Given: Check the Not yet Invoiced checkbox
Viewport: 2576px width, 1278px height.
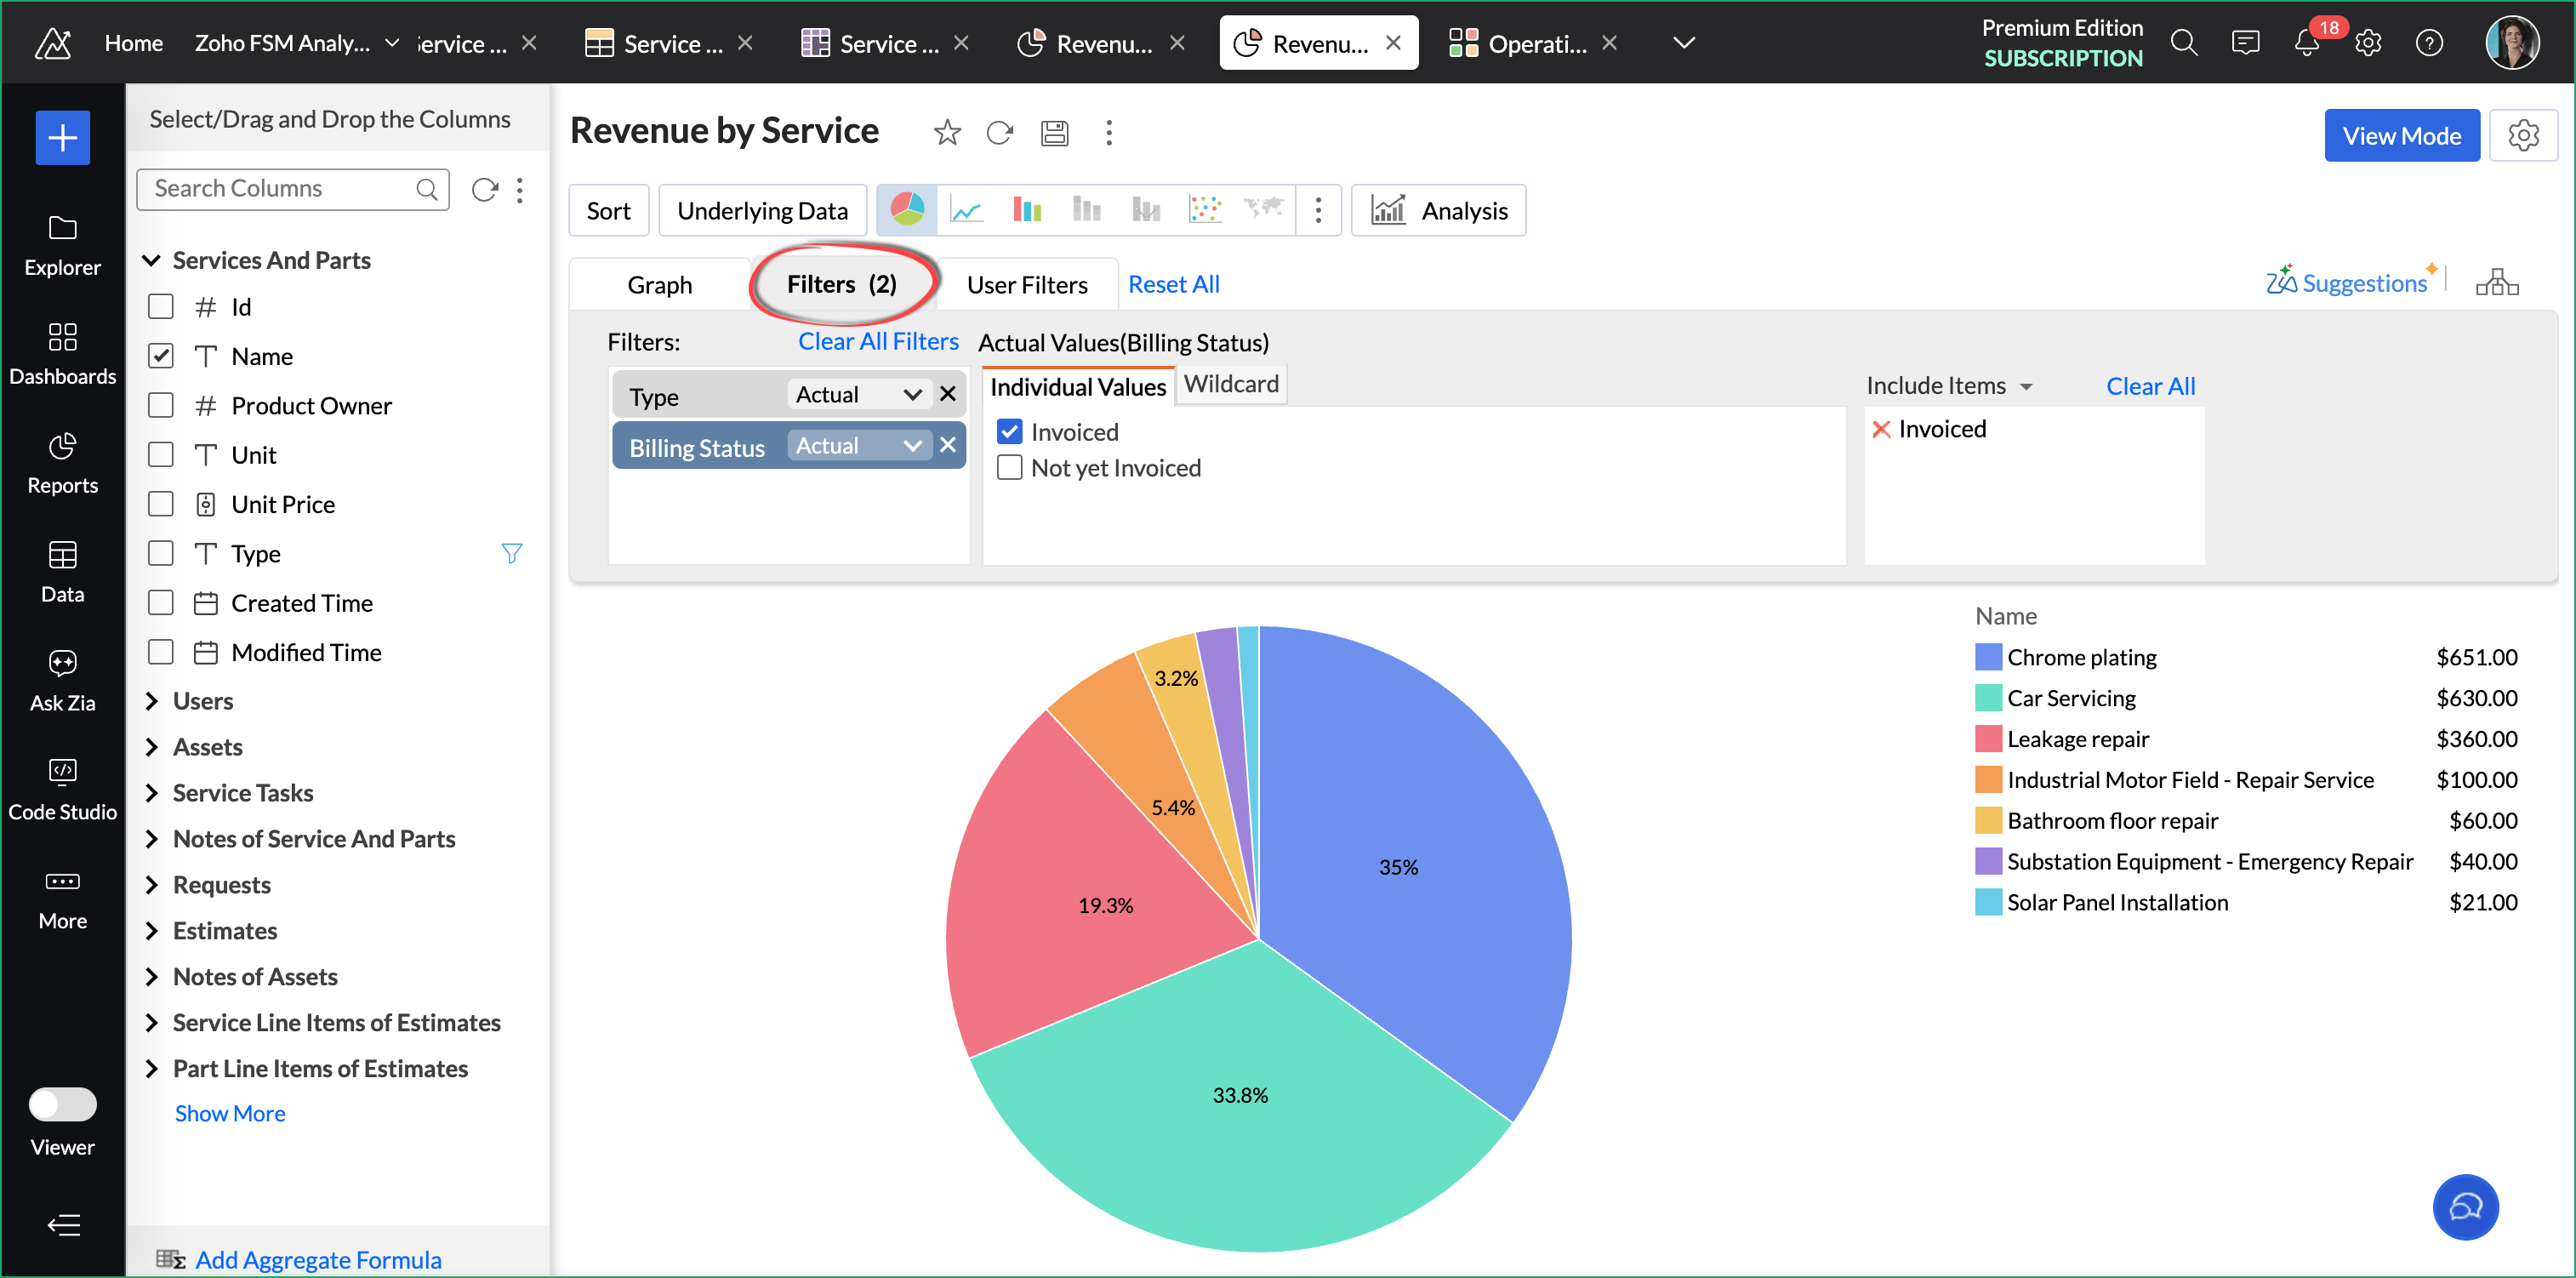Looking at the screenshot, I should (x=1010, y=468).
